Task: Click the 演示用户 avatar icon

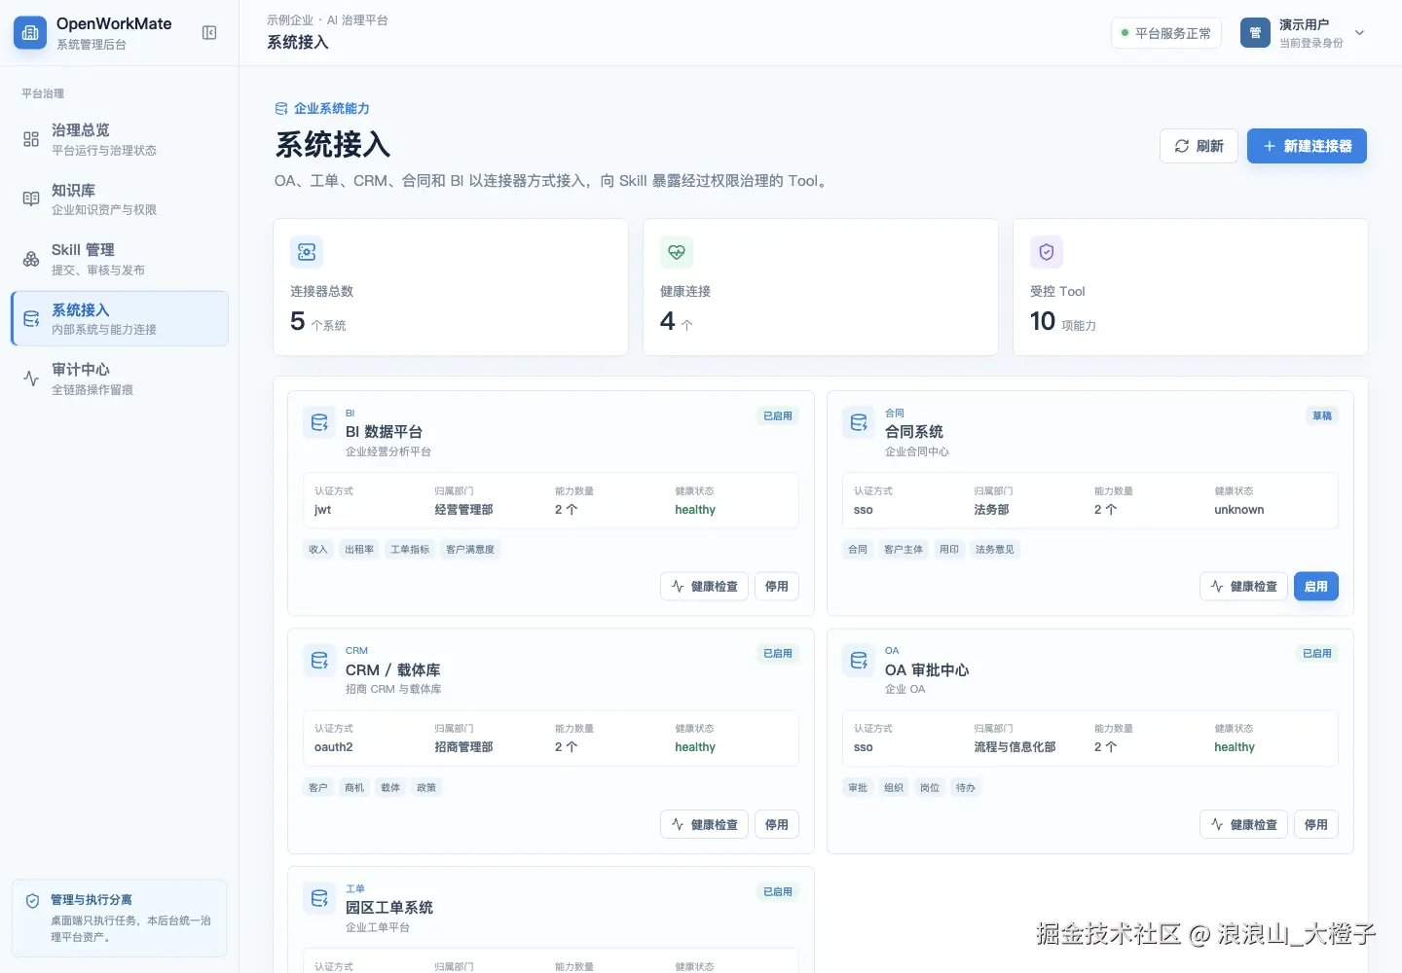Action: click(x=1255, y=33)
